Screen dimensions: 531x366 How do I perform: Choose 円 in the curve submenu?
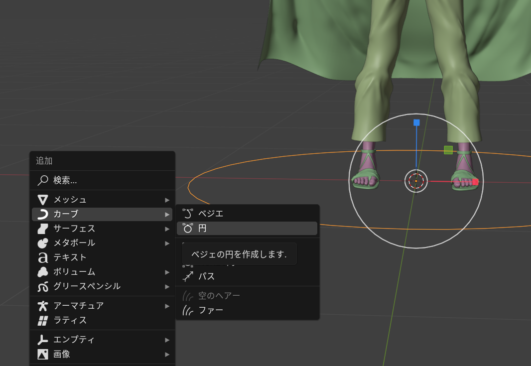click(247, 229)
